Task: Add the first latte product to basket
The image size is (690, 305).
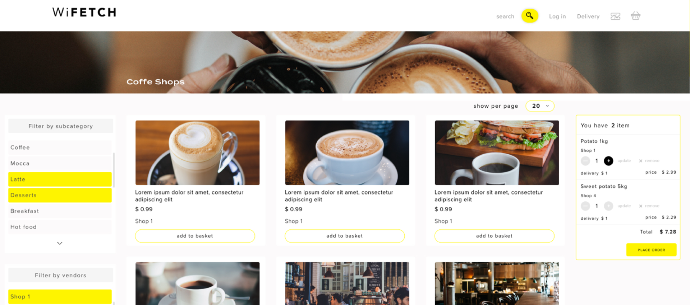Action: point(195,236)
